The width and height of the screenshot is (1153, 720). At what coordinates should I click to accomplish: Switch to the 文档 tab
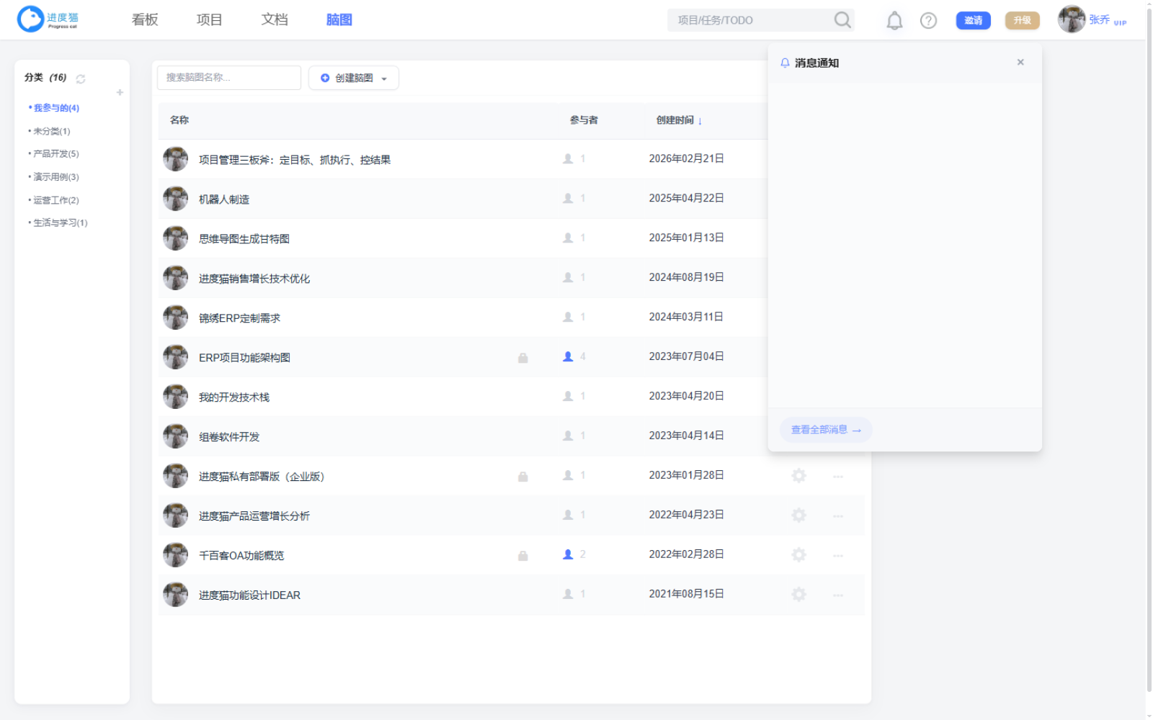pyautogui.click(x=275, y=19)
